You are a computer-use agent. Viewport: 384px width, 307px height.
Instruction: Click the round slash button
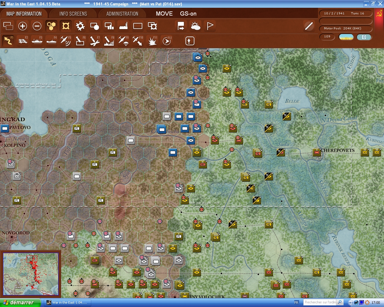point(309,26)
